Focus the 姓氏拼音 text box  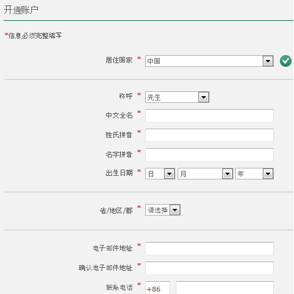pos(209,135)
